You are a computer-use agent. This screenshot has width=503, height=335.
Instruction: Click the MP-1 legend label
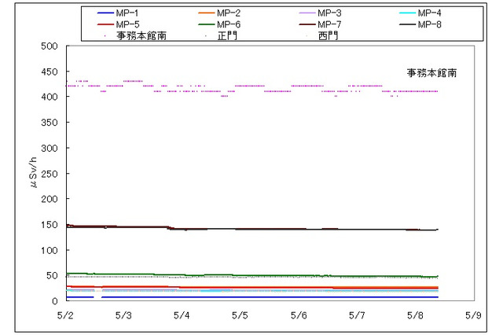point(127,13)
